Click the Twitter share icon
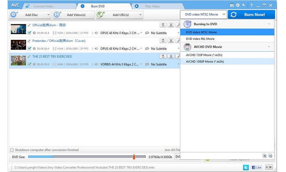Screen dimensions: 286x172 (x=246, y=167)
